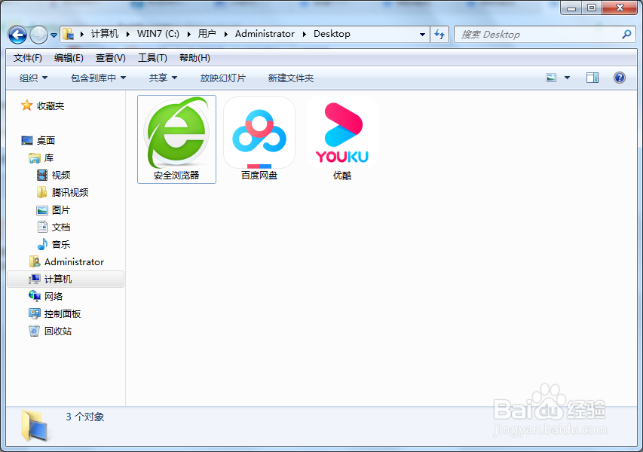Select 计算机 in navigation pane
The height and width of the screenshot is (452, 643).
pyautogui.click(x=66, y=279)
